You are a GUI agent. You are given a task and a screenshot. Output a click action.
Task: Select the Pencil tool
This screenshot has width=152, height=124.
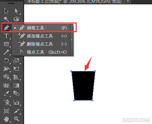6,52
